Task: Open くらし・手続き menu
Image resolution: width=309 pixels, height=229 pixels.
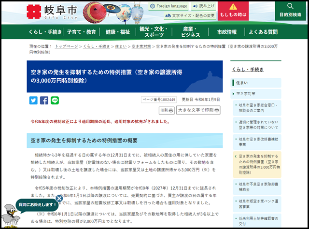Action: (x=45, y=32)
